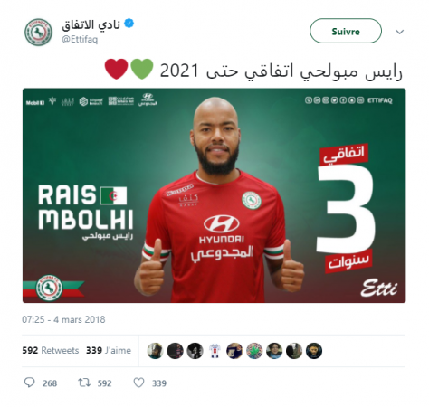This screenshot has height=407, width=429.
Task: View the 592 Retweets list
Action: click(51, 350)
